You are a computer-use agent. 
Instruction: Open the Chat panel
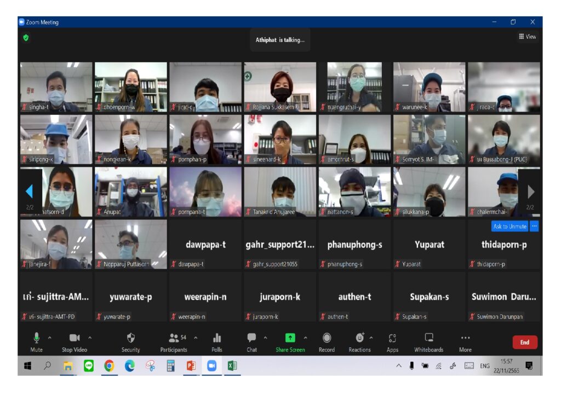click(251, 338)
